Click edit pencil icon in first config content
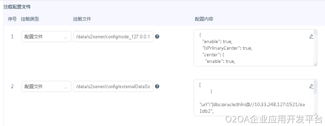 pos(311,37)
